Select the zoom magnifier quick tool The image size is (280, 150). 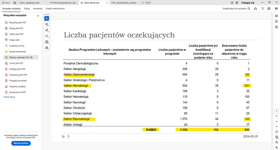(47, 24)
